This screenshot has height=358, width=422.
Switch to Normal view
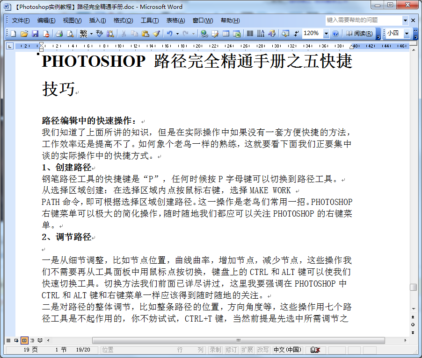[8, 340]
